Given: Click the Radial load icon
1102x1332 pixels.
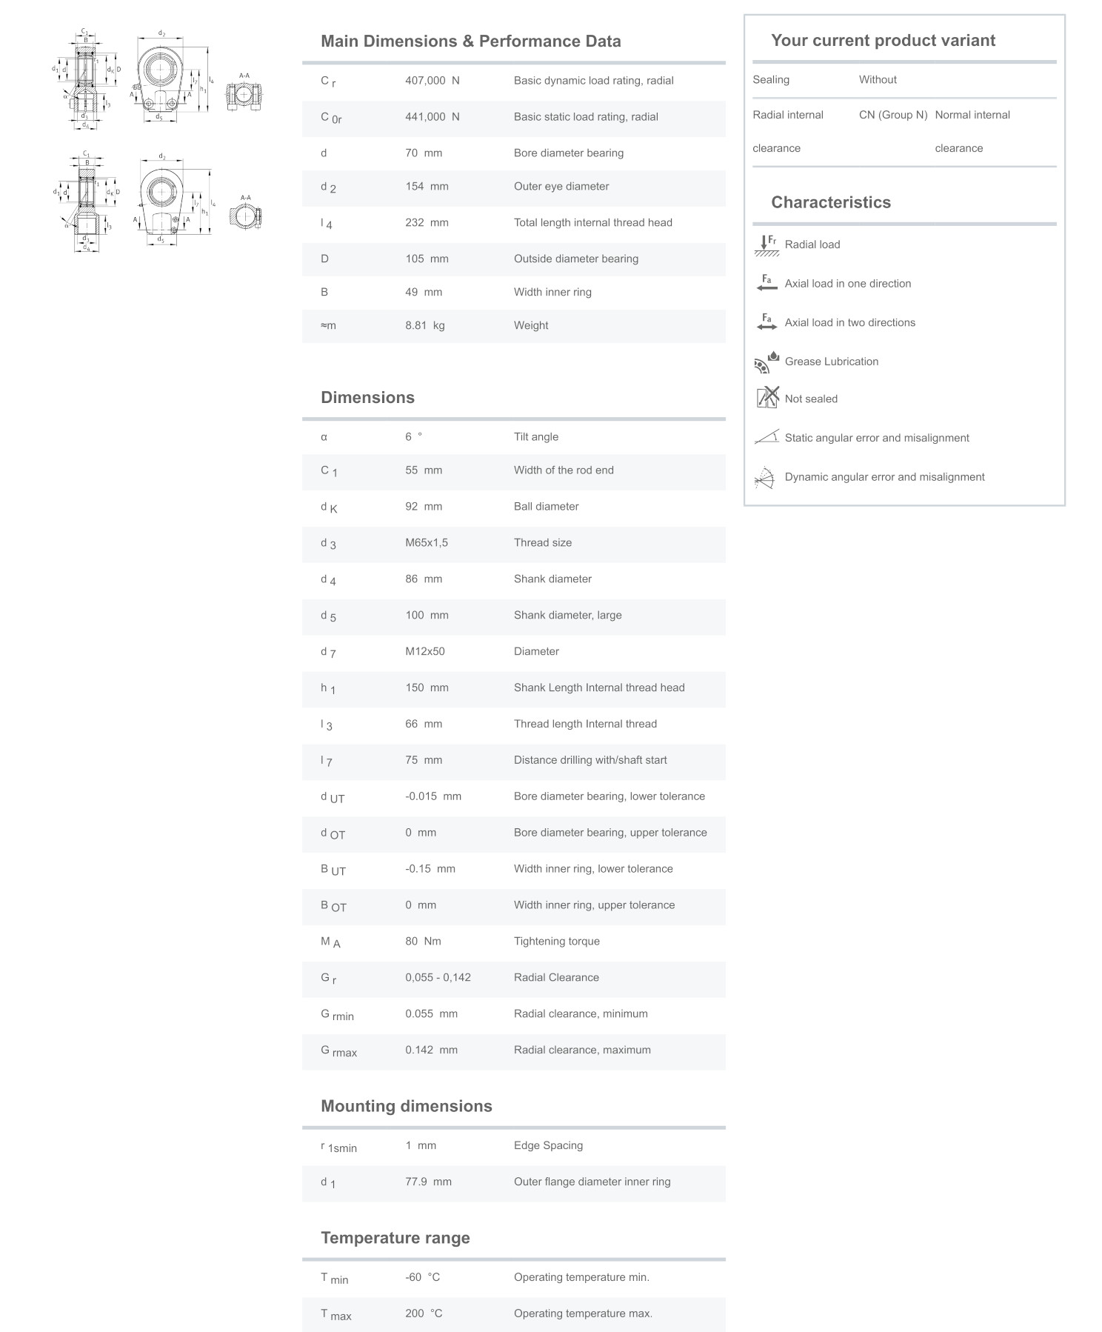Looking at the screenshot, I should (767, 244).
